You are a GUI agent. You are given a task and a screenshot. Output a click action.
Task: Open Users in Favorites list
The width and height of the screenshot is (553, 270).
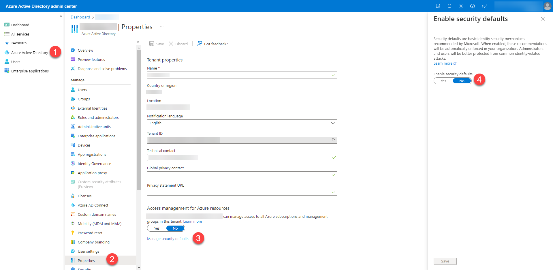(x=12, y=62)
